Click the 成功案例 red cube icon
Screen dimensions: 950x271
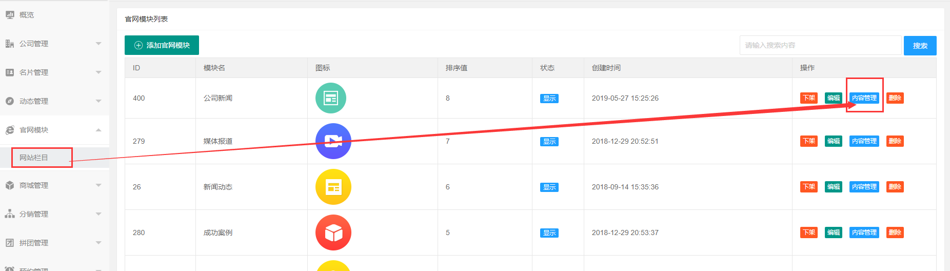(333, 233)
